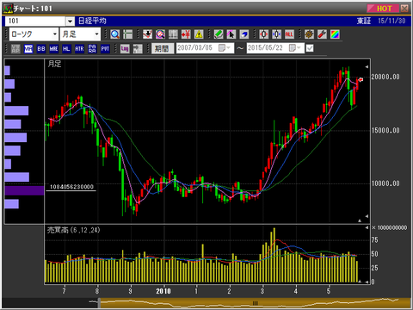Open the ローソク chart type dropdown

tap(34, 34)
